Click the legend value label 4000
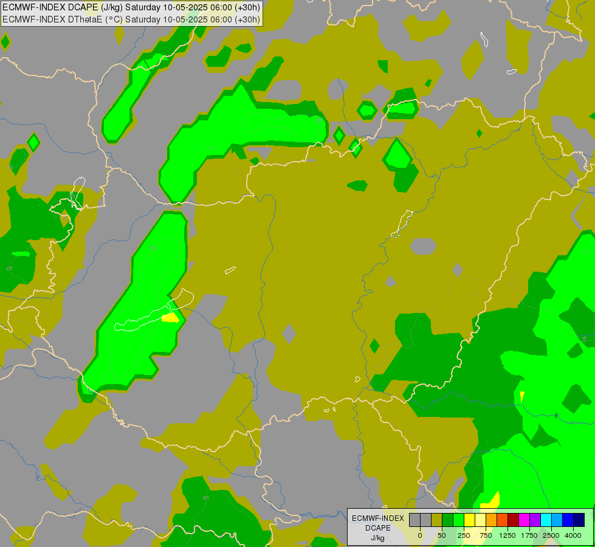This screenshot has height=547, width=595. 573,535
